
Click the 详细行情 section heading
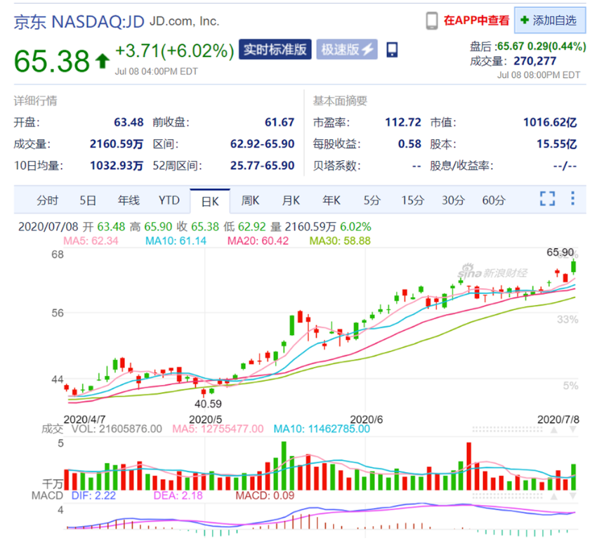35,101
